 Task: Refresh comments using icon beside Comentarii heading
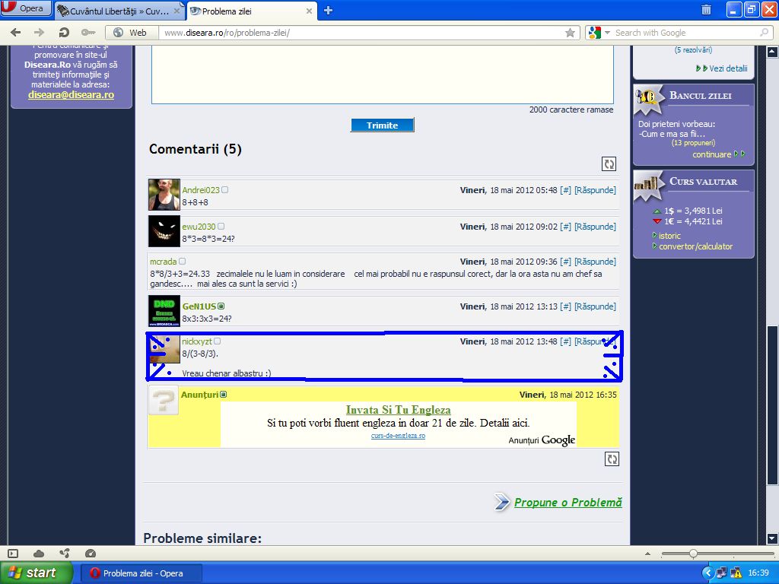(x=609, y=164)
